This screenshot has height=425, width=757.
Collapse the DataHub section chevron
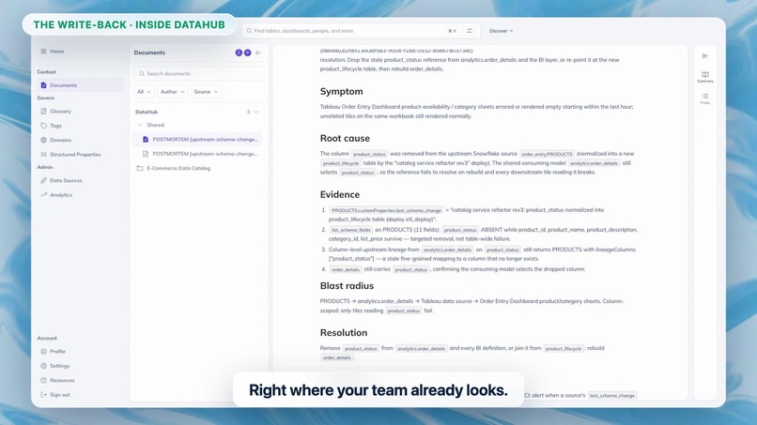tap(256, 112)
